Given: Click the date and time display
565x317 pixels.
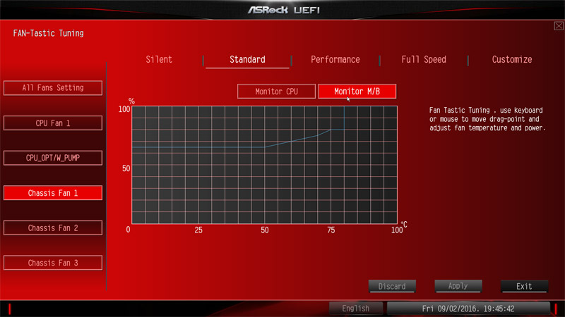Looking at the screenshot, I should click(x=468, y=309).
